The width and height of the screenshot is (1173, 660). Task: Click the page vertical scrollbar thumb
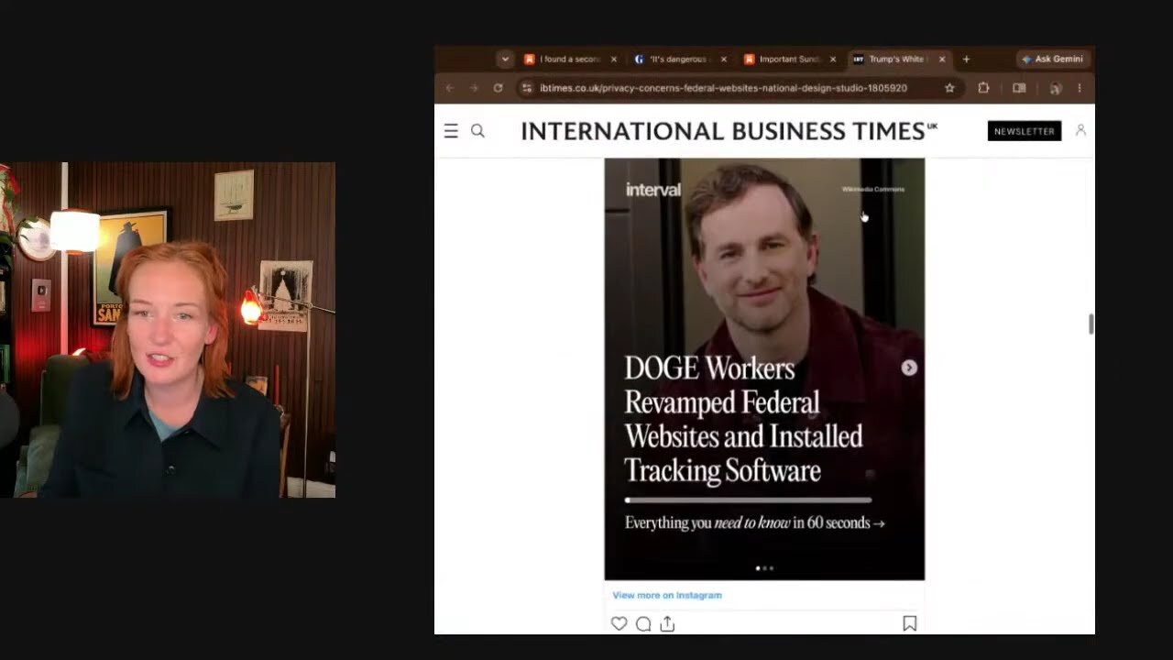pos(1091,324)
